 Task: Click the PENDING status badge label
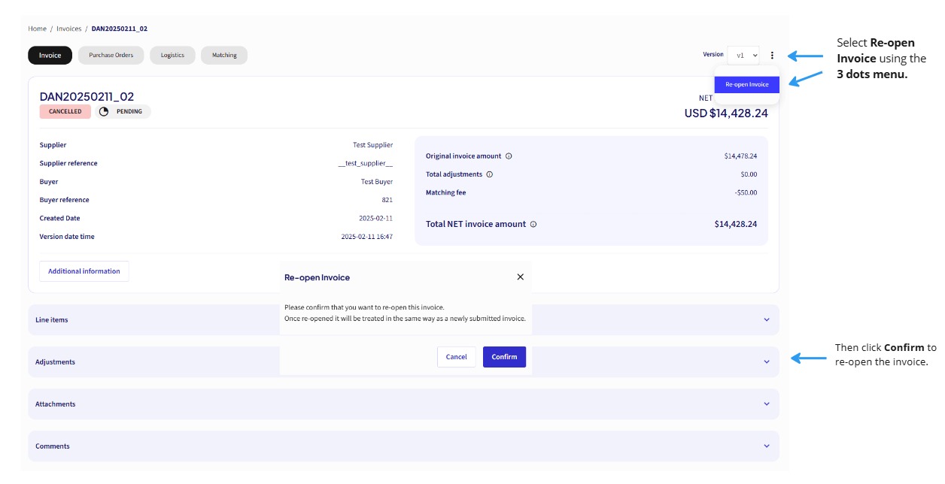pyautogui.click(x=130, y=111)
